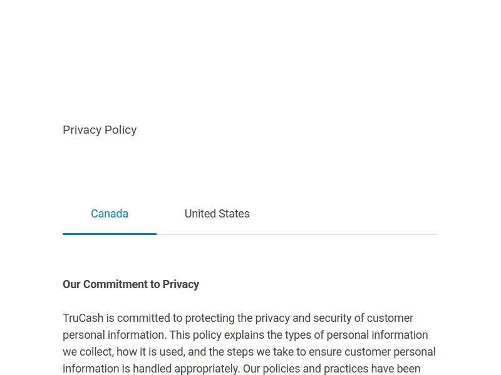Click the Privacy Policy page title
This screenshot has width=501, height=375.
tap(100, 130)
